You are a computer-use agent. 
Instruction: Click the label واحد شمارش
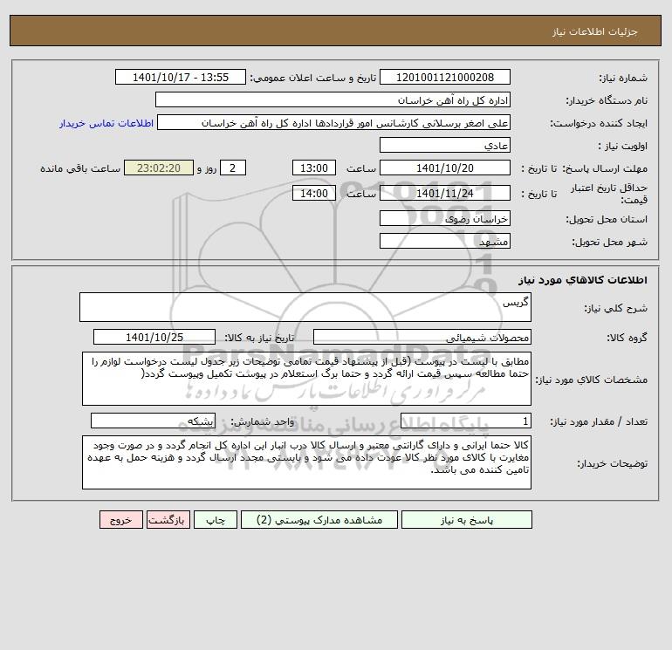point(263,422)
